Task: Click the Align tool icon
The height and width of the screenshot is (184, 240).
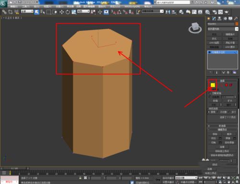Action: tap(174, 12)
